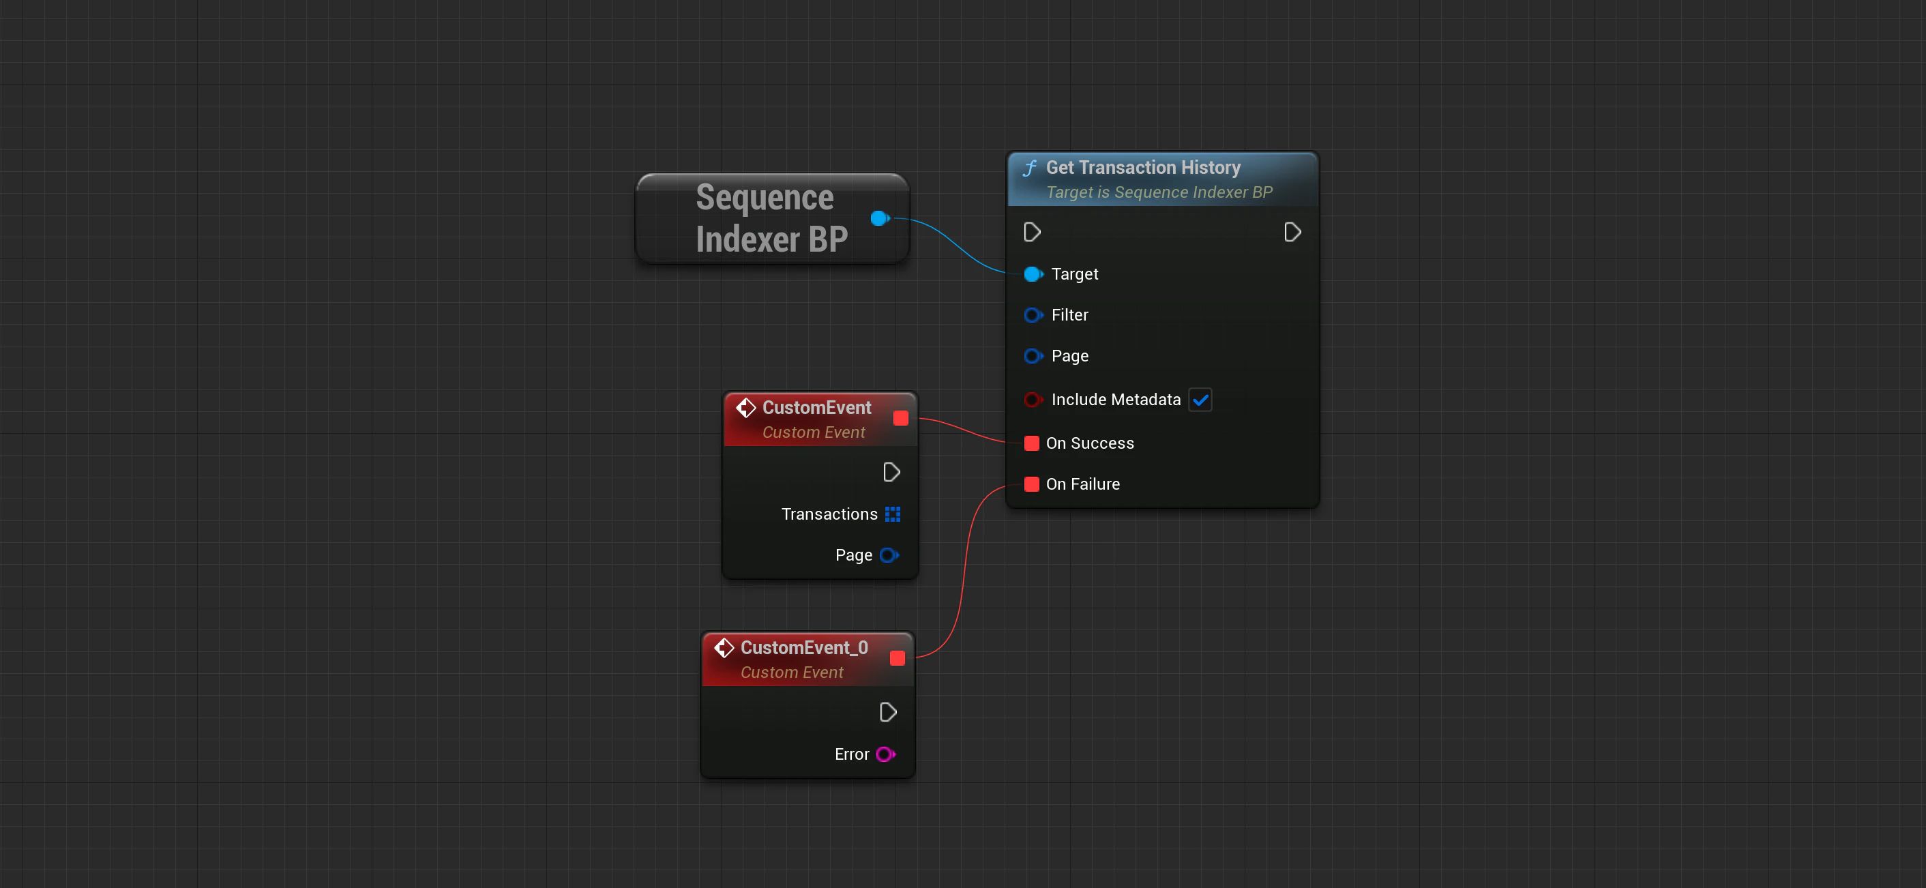Click the Sequence Indexer BP output pin
Screen dimensions: 1926x888
point(879,218)
